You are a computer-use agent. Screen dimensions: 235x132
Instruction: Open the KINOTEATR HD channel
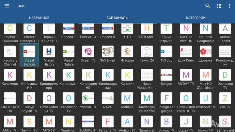[10, 98]
